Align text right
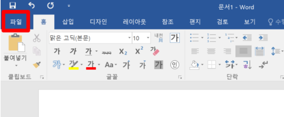Image resolution: width=284 pixels, height=117 pixels. 227,51
